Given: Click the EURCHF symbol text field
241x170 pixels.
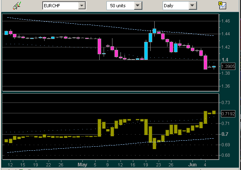Looking at the screenshot, I should coord(60,6).
